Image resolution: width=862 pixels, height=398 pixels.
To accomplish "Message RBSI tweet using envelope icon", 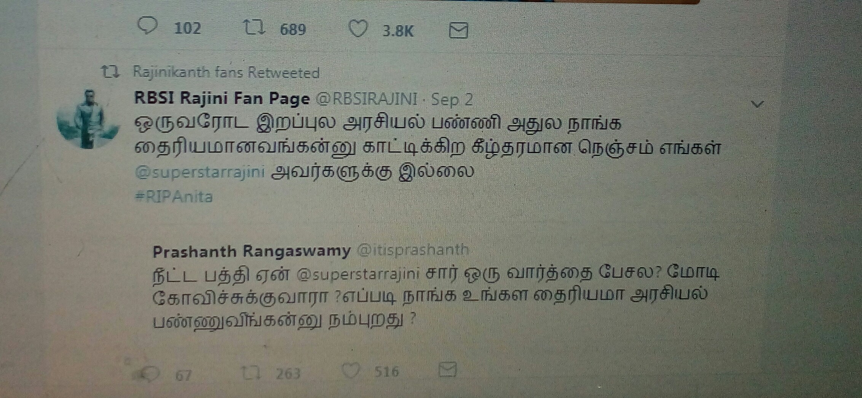I will point(447,369).
